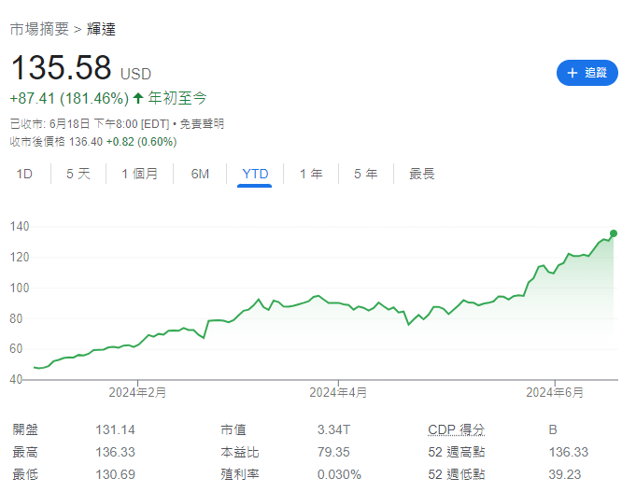Open the 市場摘要 breadcrumb link
The width and height of the screenshot is (636, 492).
(x=39, y=29)
